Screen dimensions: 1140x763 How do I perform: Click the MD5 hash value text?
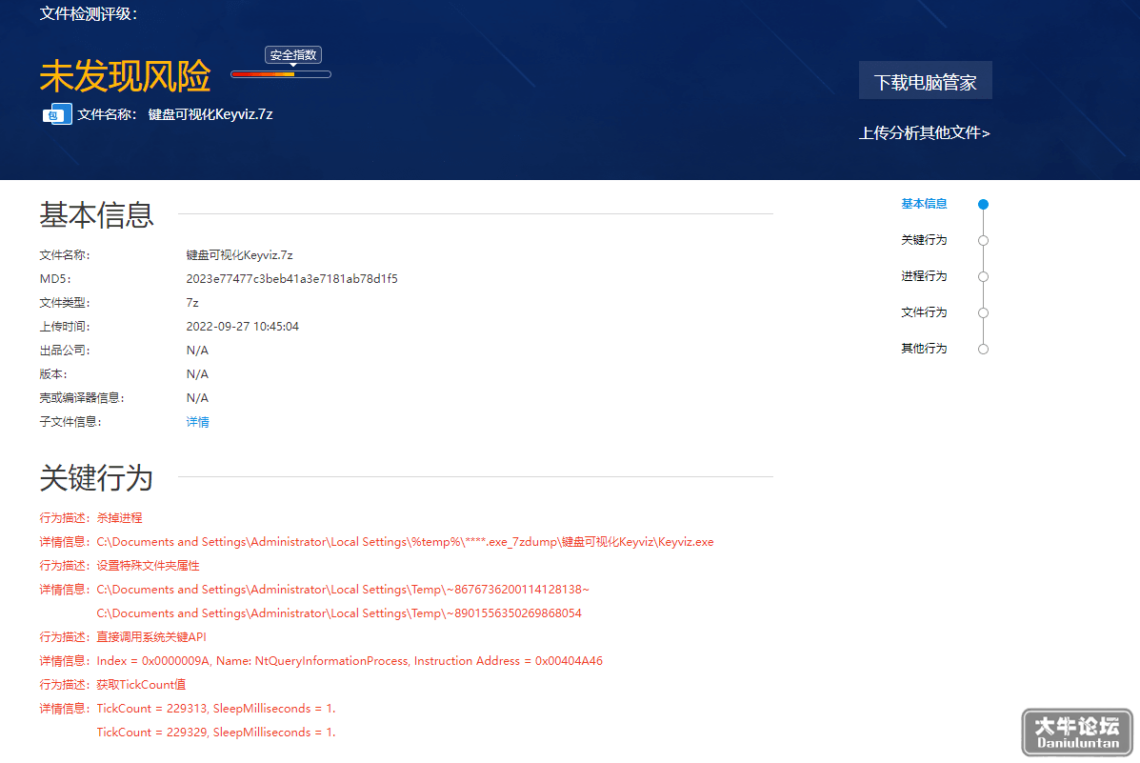tap(291, 278)
